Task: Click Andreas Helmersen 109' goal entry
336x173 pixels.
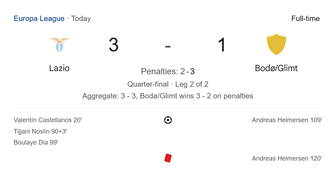Action: pyautogui.click(x=287, y=120)
